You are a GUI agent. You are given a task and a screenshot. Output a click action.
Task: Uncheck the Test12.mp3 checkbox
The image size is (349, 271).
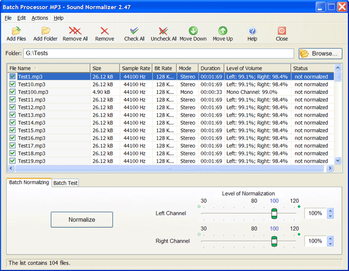coord(13,107)
